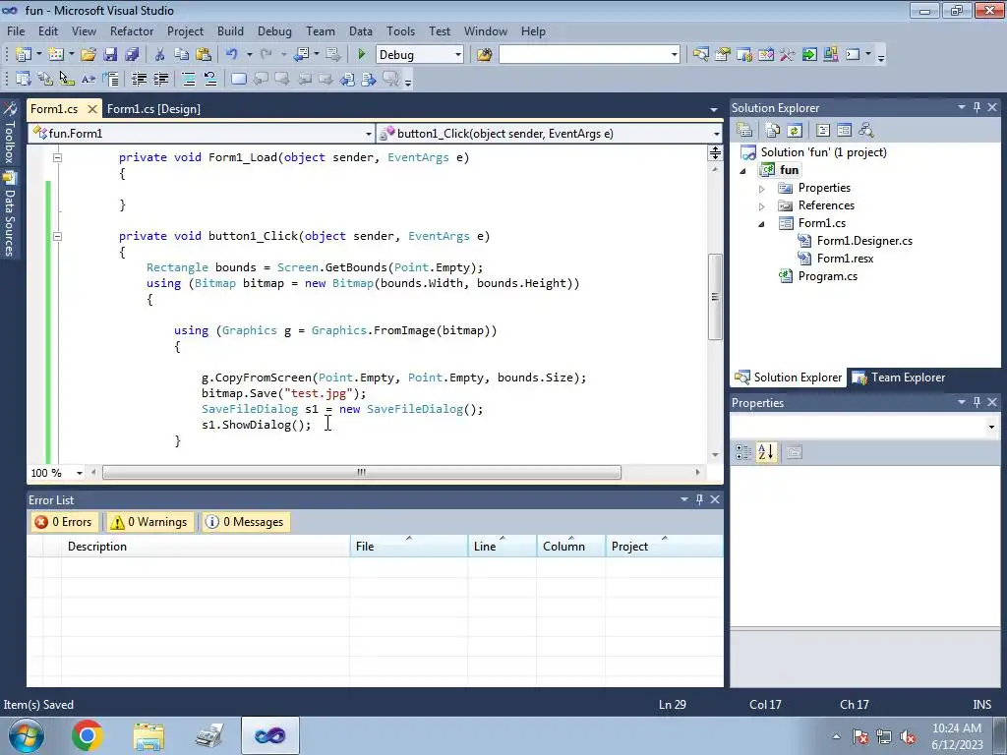The height and width of the screenshot is (755, 1007).
Task: Select the Solution Explorer bottom tab
Action: pyautogui.click(x=789, y=377)
